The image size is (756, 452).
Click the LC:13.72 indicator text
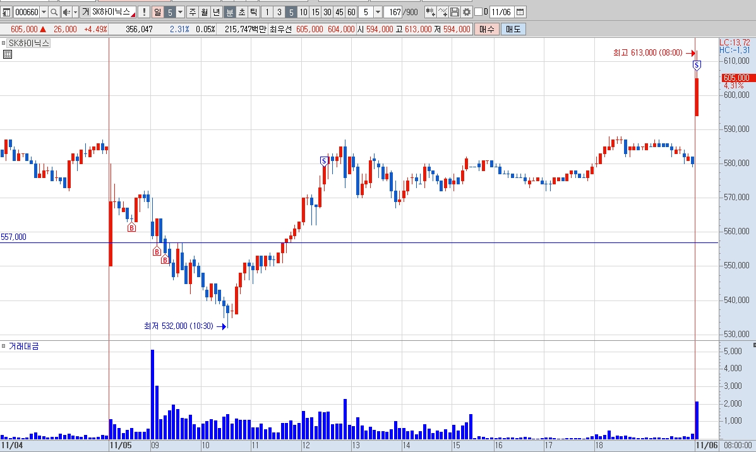coord(735,42)
